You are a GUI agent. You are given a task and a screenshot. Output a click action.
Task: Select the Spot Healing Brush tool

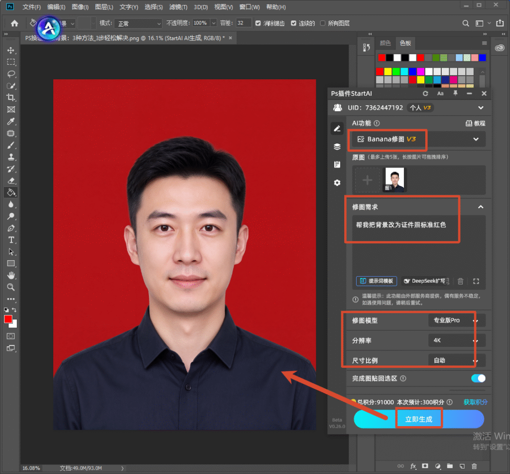pyautogui.click(x=11, y=133)
